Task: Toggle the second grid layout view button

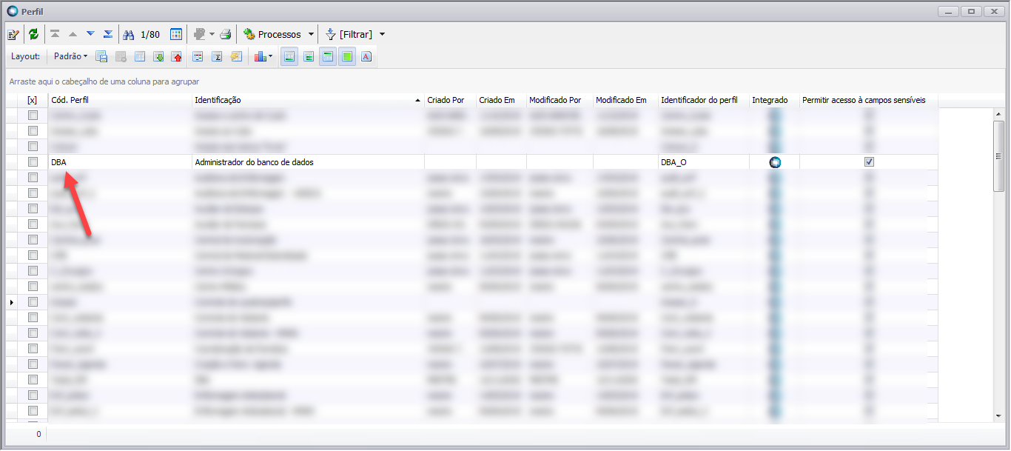Action: [x=309, y=56]
